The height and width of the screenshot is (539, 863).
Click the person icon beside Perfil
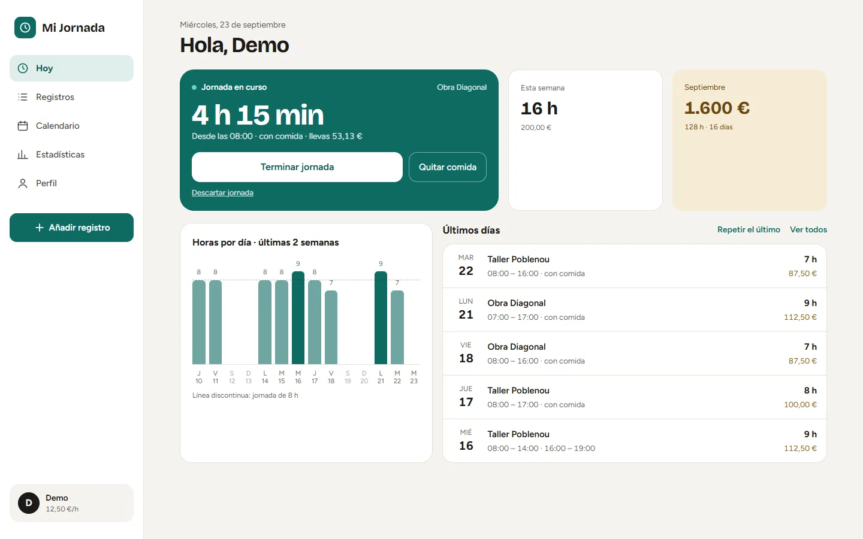(23, 183)
